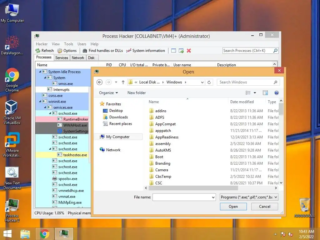Viewport: 320px width, 240px height.
Task: Open New Text Document on desktop
Action: [12, 178]
